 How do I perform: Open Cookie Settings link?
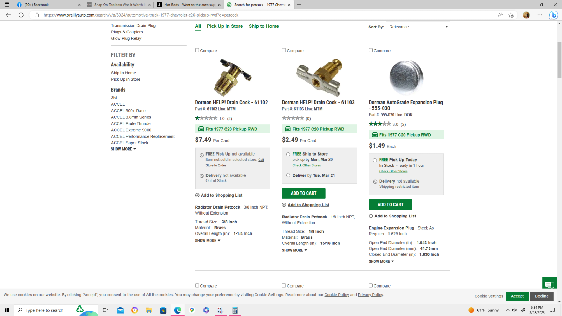point(489,296)
